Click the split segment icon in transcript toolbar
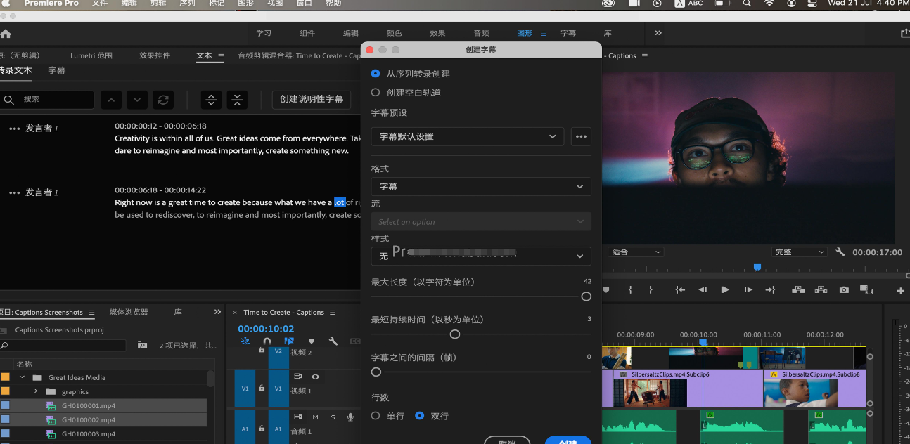 [211, 100]
